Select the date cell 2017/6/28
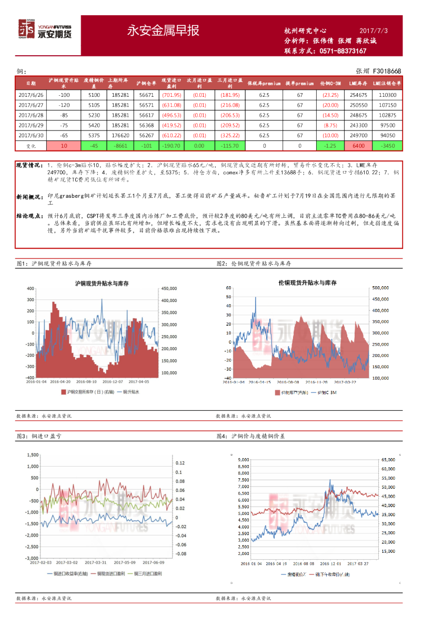This screenshot has height=626, width=443. [31, 115]
